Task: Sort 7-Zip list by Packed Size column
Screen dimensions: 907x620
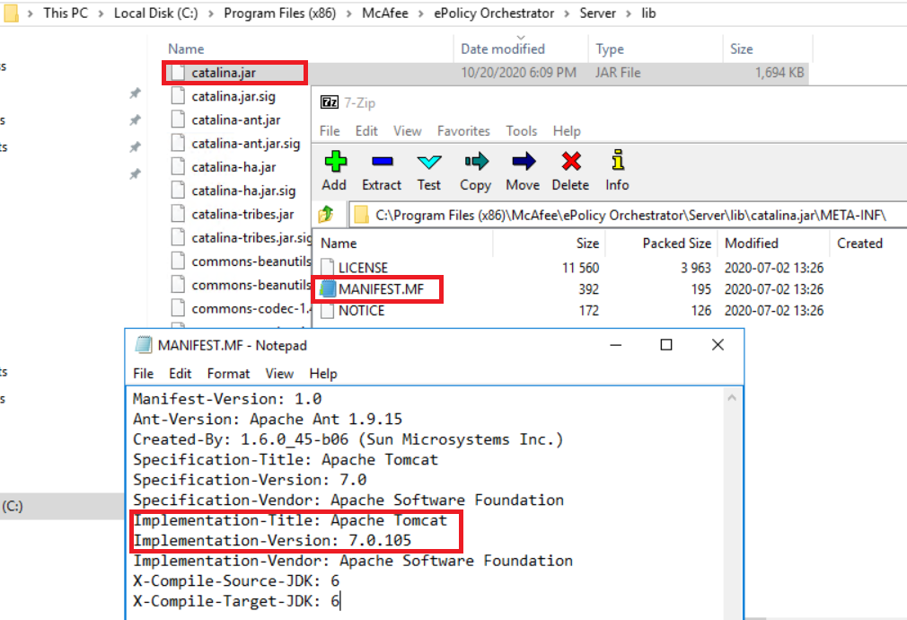Action: coord(676,244)
